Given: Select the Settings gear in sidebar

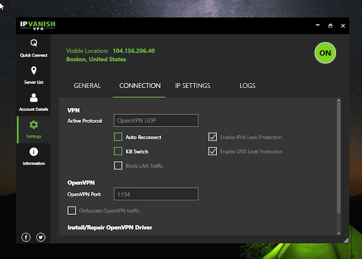Looking at the screenshot, I should pyautogui.click(x=34, y=129).
